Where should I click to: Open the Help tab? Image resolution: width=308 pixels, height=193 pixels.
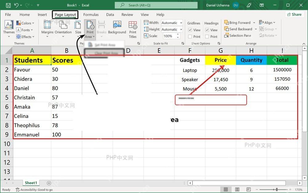coord(160,14)
